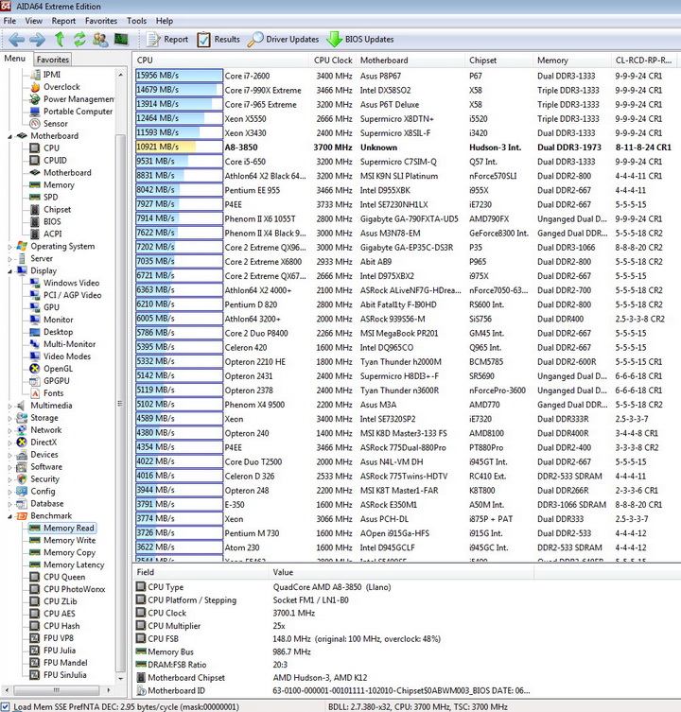681x712 pixels.
Task: Select the CPUID tree item icon
Action: [35, 161]
